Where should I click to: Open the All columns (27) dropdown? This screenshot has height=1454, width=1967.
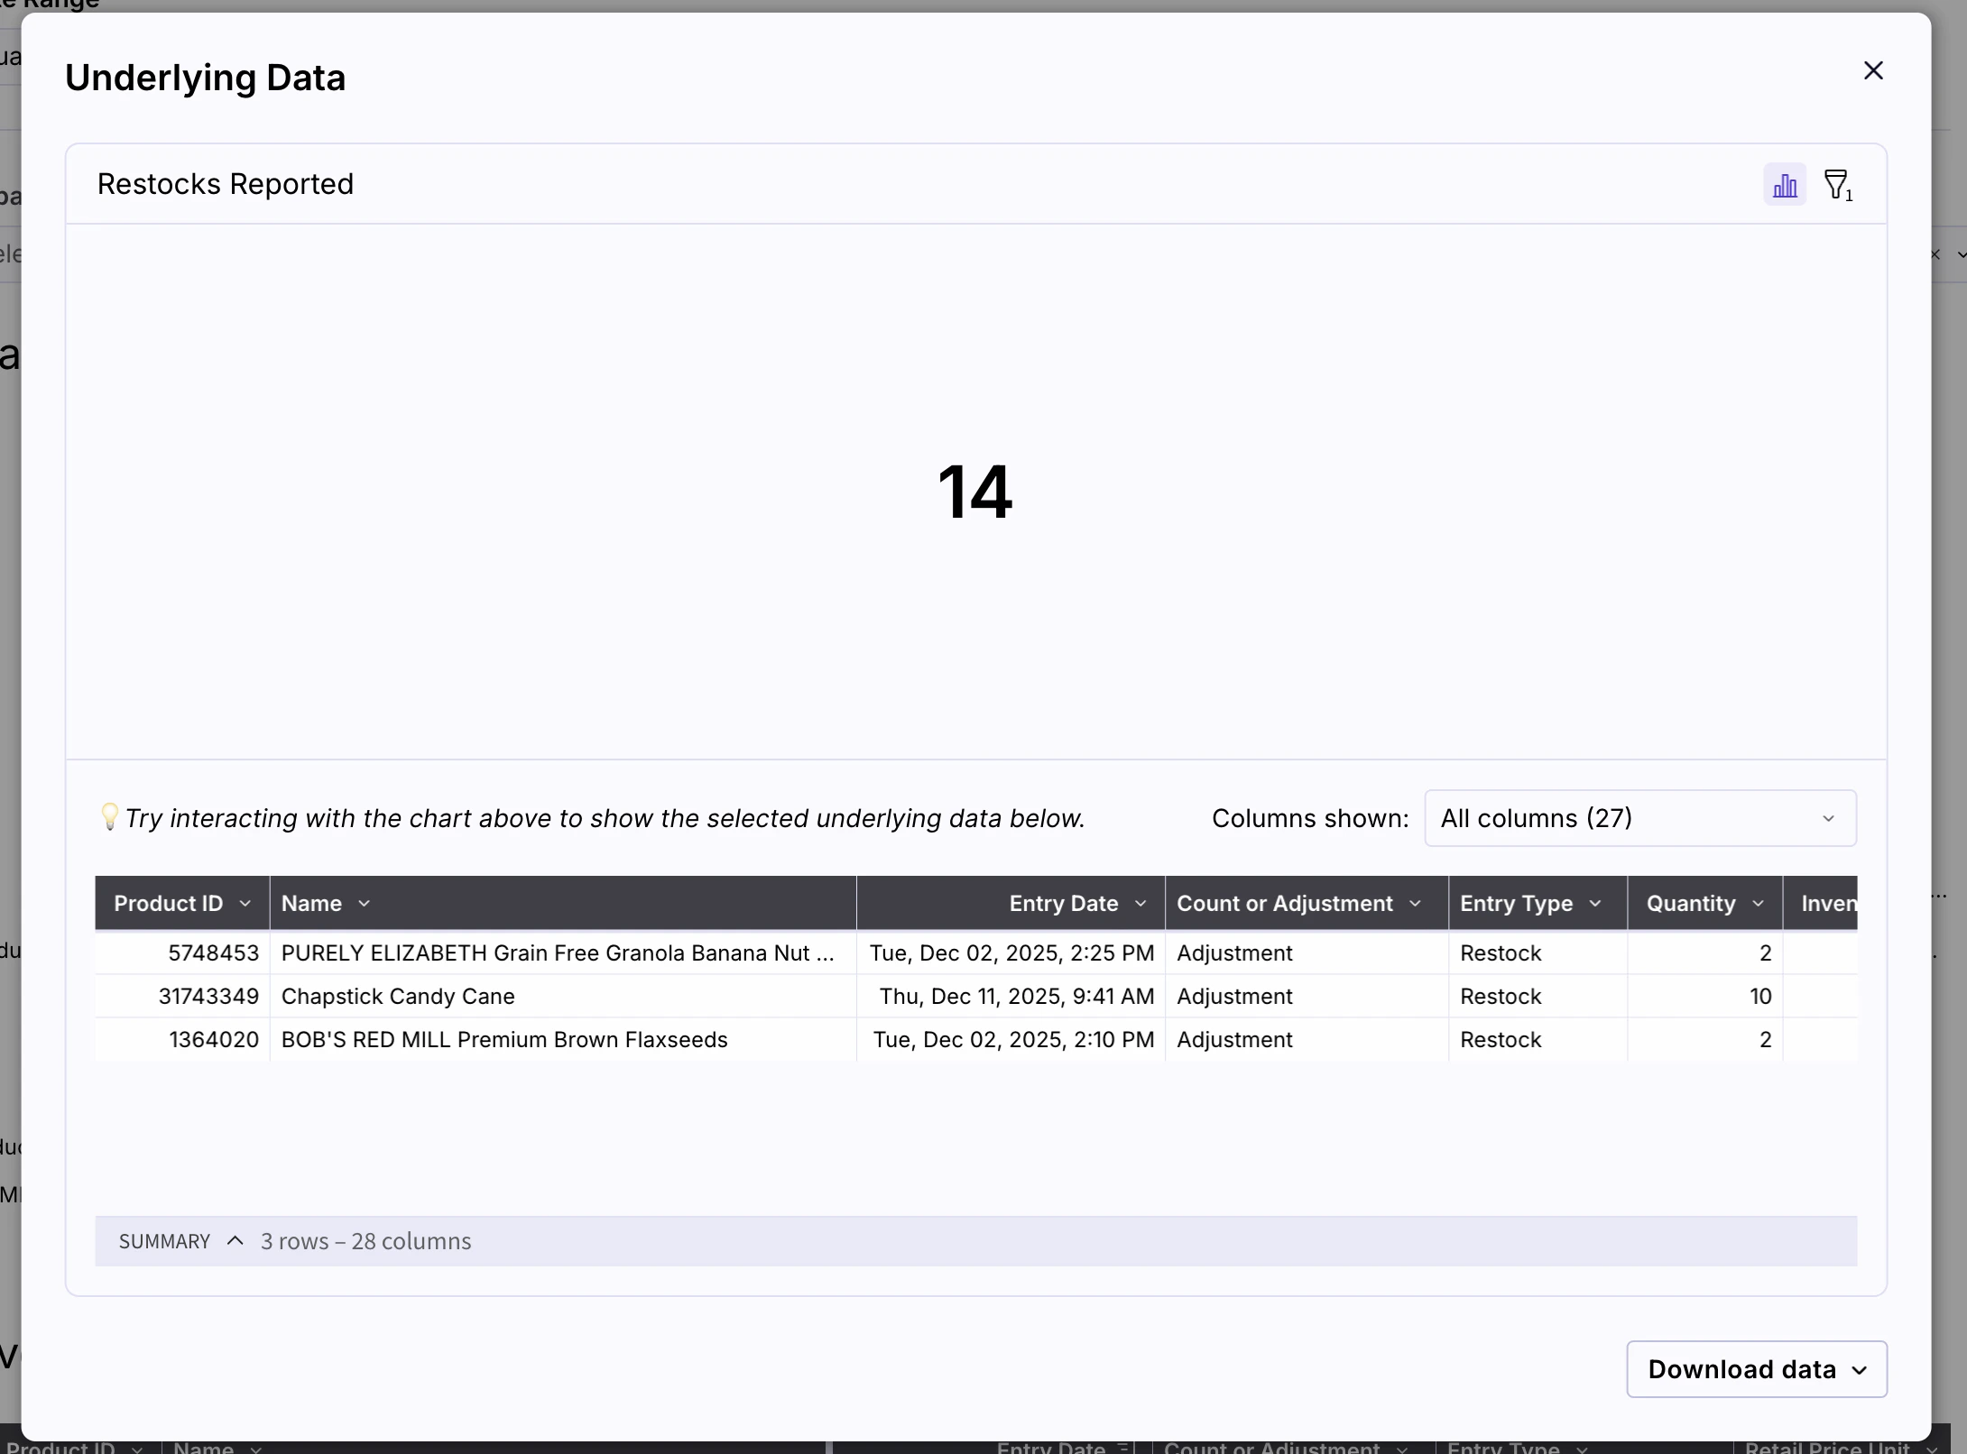click(1639, 818)
